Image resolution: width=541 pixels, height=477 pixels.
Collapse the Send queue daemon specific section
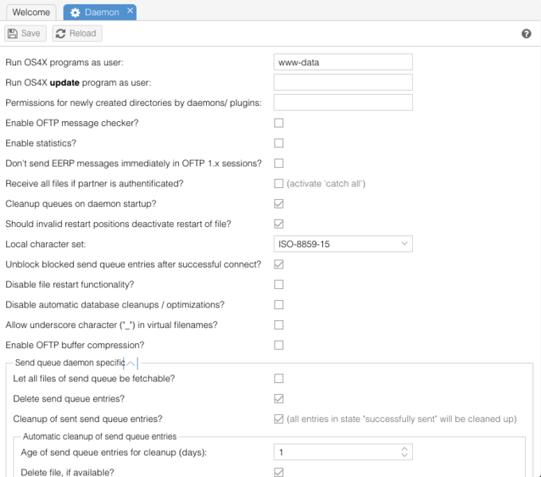[131, 363]
